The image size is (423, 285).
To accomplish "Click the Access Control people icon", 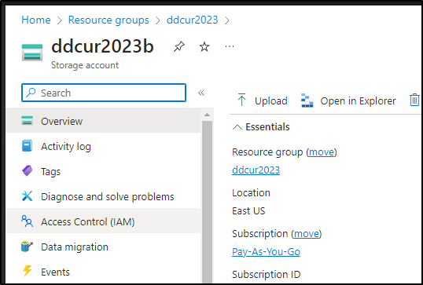I will [27, 221].
